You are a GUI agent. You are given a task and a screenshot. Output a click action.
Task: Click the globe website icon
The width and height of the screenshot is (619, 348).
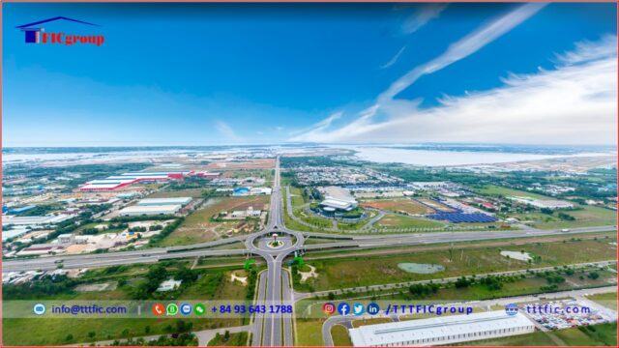[x=512, y=309]
